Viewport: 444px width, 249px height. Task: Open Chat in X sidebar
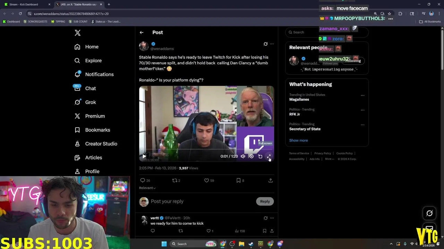(85, 88)
